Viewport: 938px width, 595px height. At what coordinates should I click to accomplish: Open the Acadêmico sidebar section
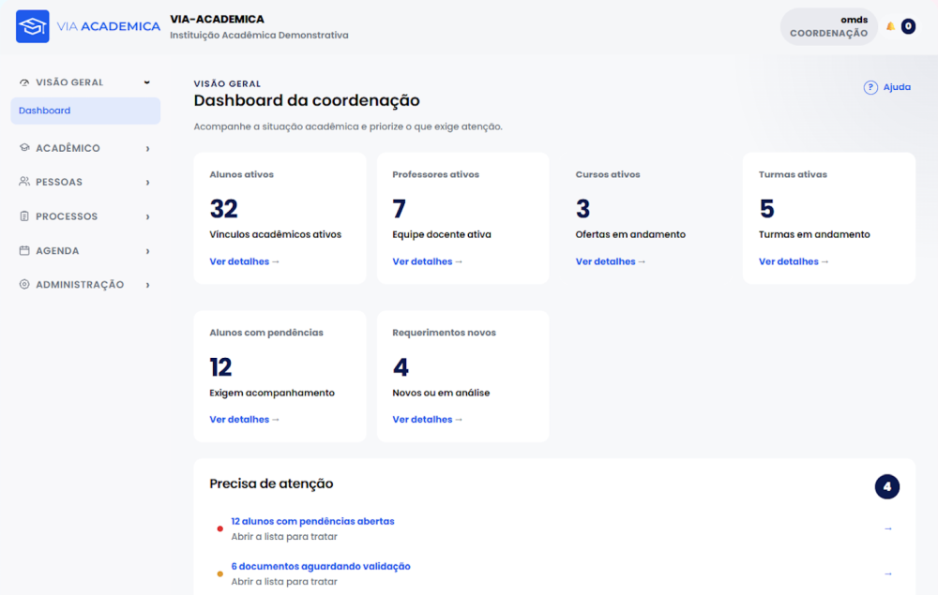click(85, 148)
